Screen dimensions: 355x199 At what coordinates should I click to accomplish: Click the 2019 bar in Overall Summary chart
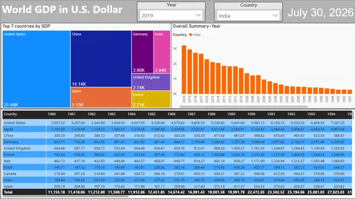[190, 71]
